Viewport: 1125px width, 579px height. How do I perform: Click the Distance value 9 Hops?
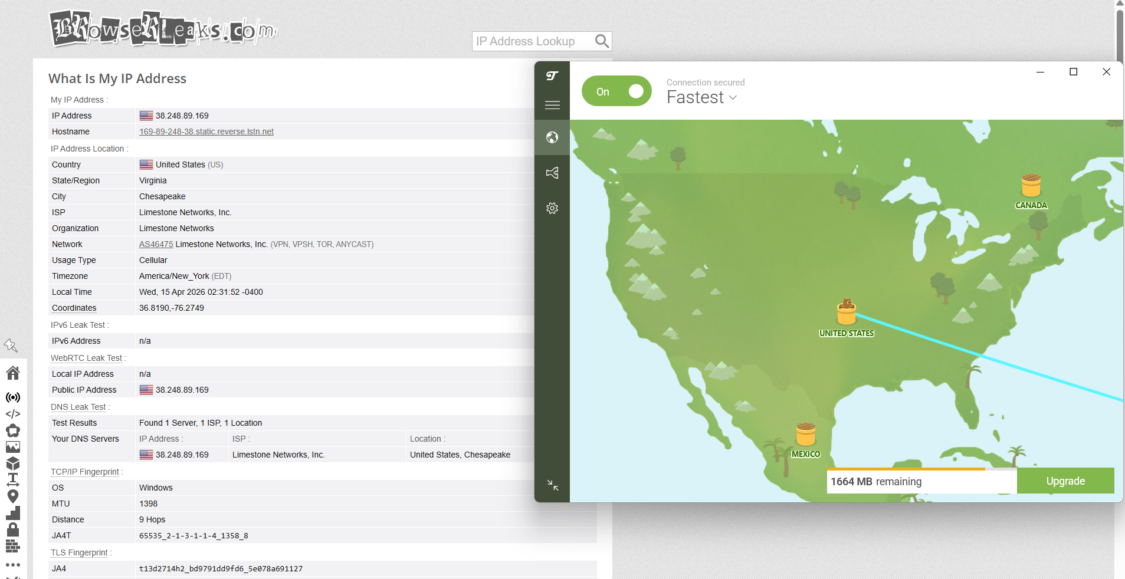click(x=152, y=519)
